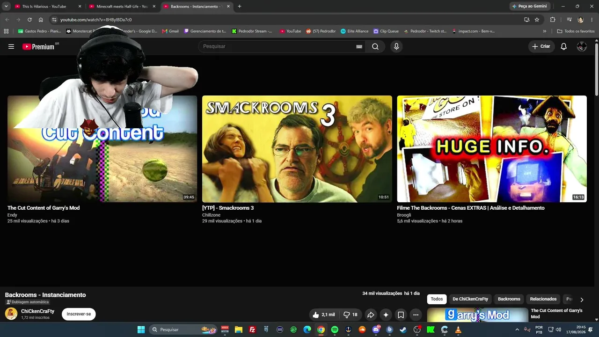Open Chrome home page button
This screenshot has width=599, height=337.
[41, 20]
